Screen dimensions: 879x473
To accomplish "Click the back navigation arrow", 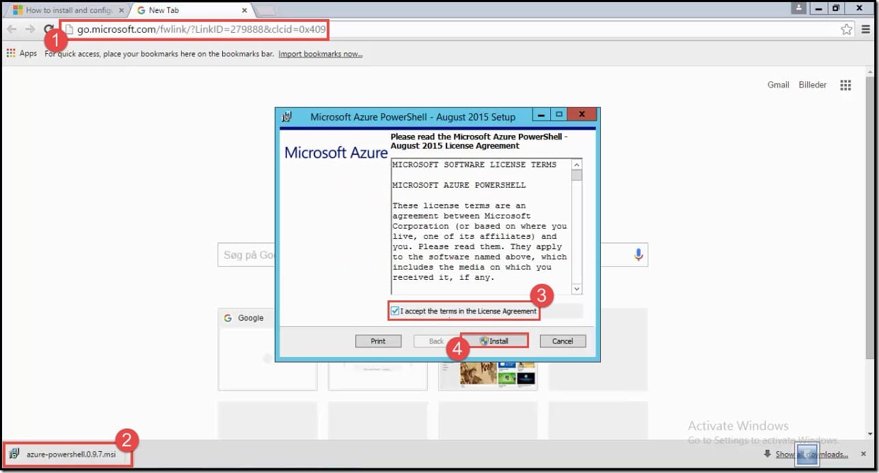I will coord(12,29).
